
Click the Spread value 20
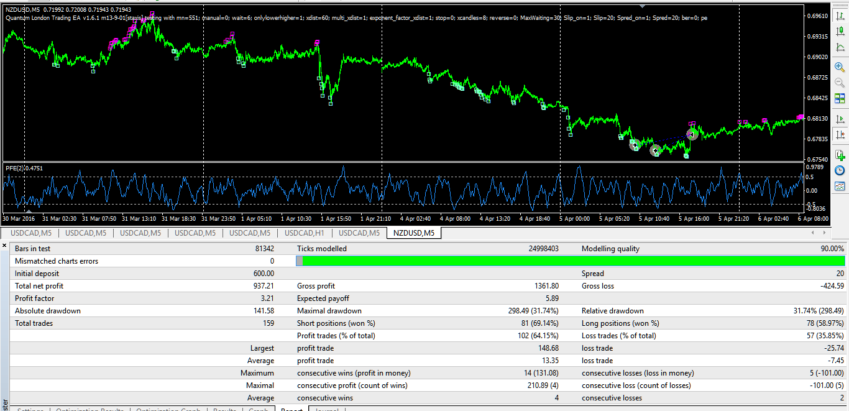coord(840,274)
